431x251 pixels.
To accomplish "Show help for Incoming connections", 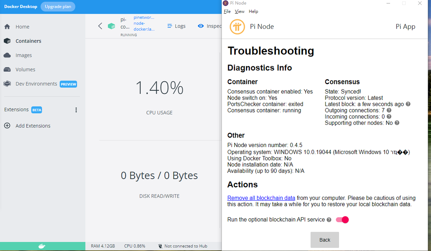I will click(389, 117).
